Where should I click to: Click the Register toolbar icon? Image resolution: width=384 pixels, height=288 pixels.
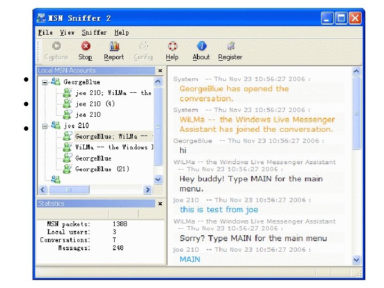pos(230,46)
